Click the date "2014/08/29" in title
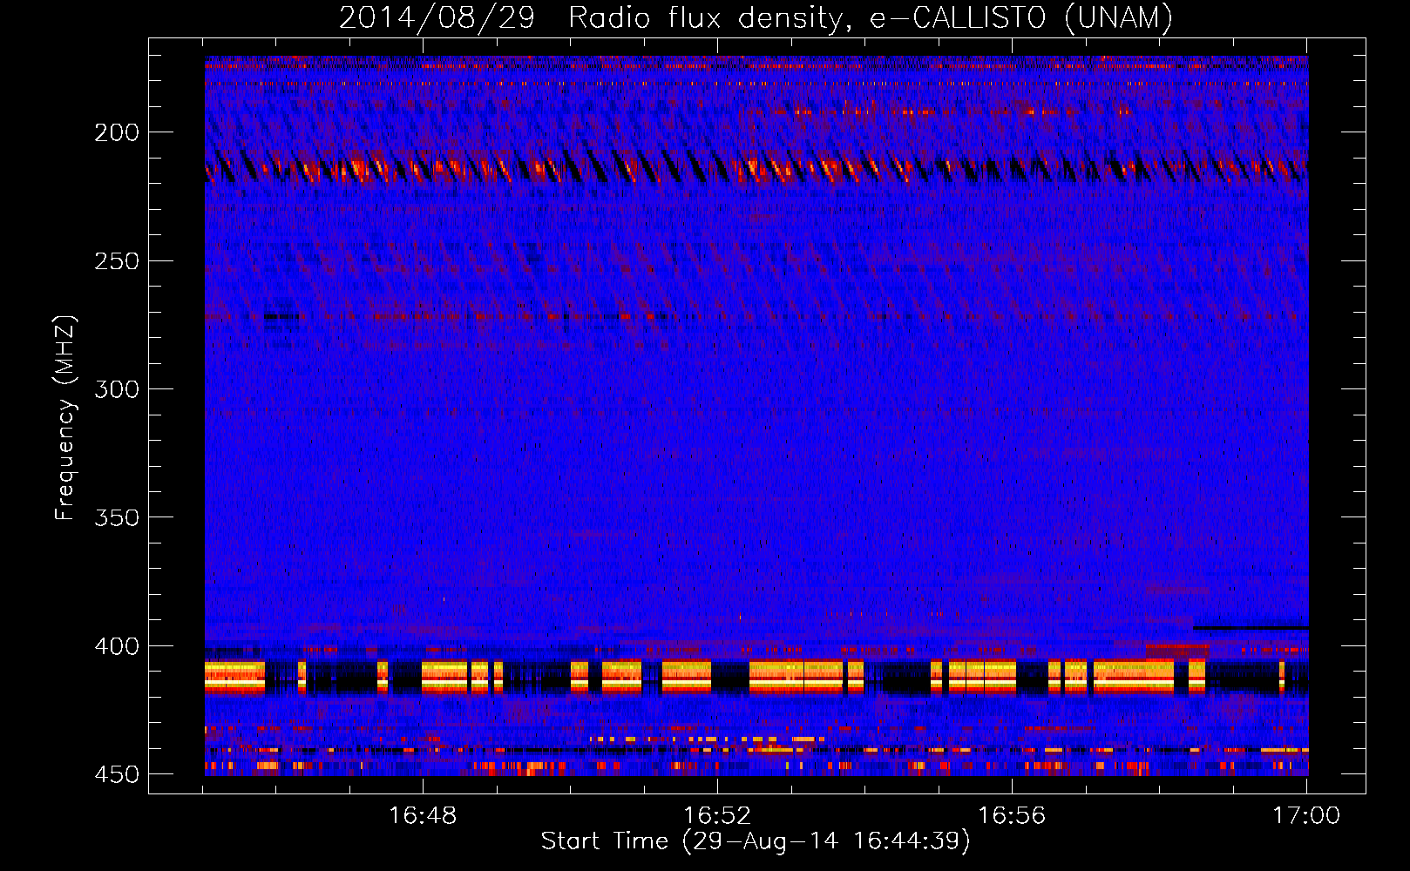This screenshot has height=871, width=1410. [x=437, y=17]
